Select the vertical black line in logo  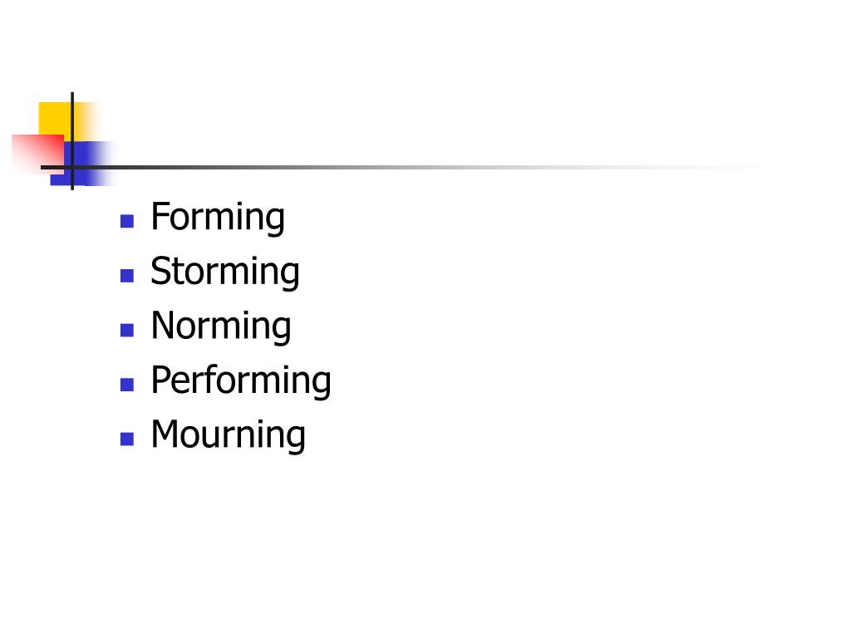[72, 141]
